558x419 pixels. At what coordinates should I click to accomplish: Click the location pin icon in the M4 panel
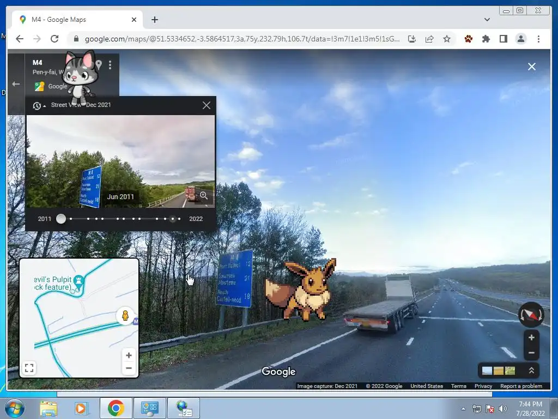(x=99, y=65)
